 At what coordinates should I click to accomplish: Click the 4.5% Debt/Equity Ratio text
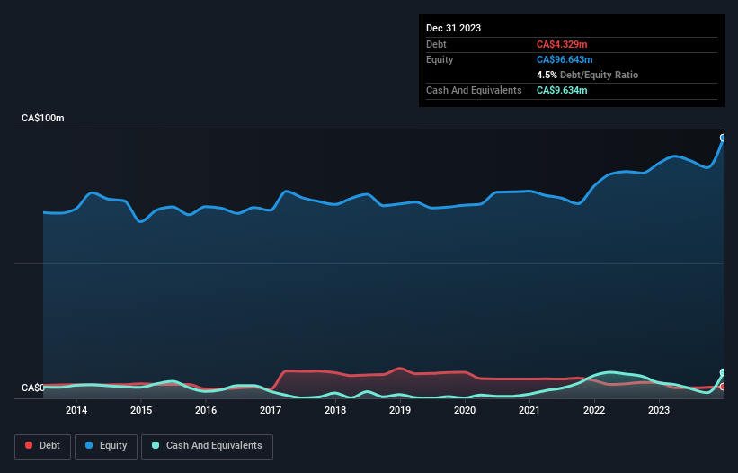pos(587,75)
